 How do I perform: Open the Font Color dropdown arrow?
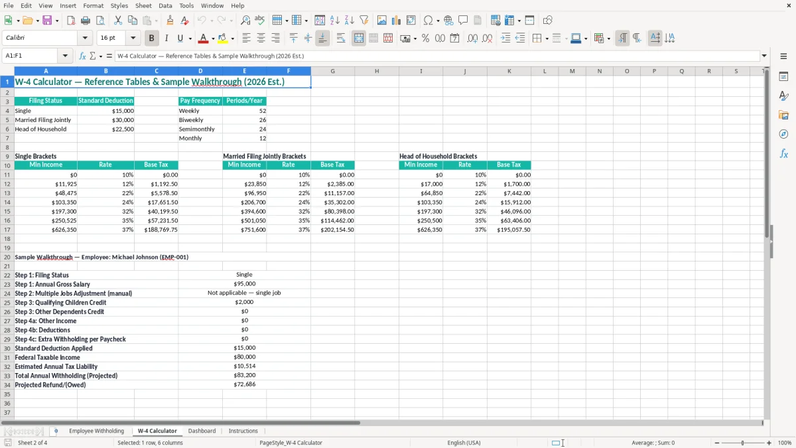click(213, 38)
